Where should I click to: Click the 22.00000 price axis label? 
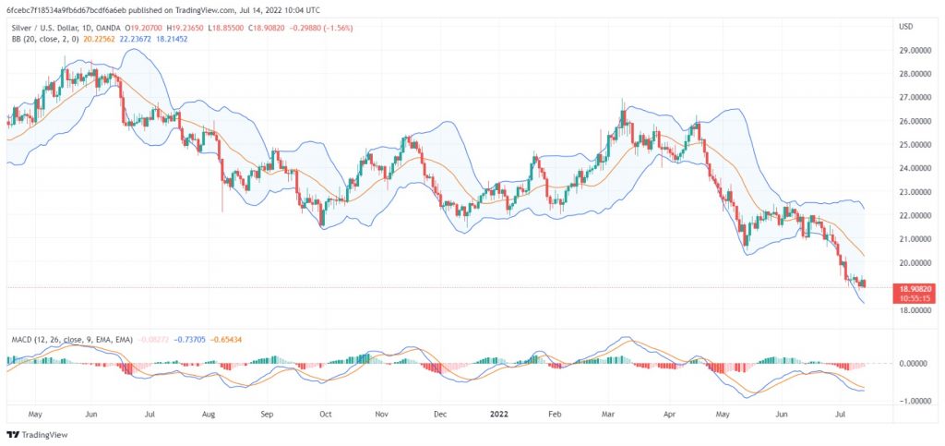pyautogui.click(x=914, y=216)
